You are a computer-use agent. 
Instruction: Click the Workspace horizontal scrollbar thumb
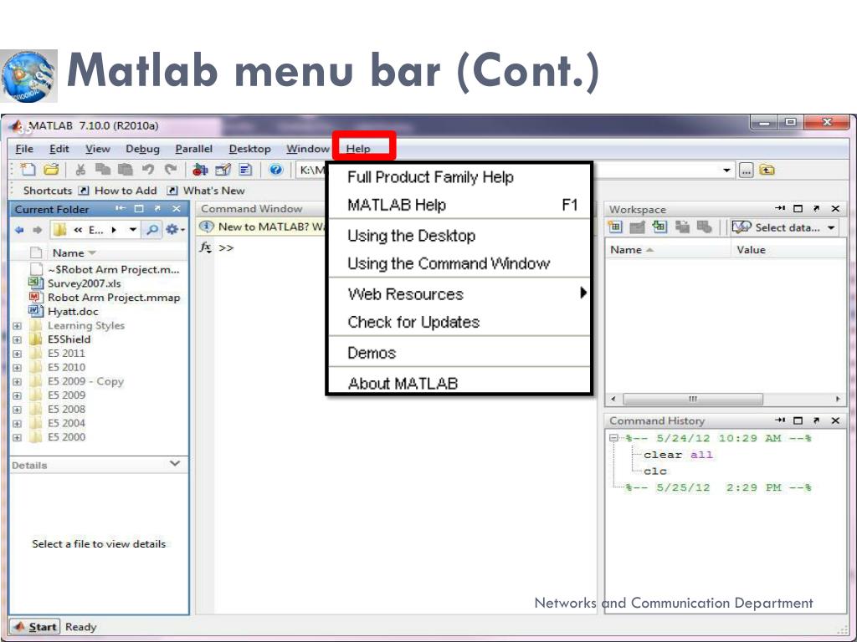click(x=692, y=399)
